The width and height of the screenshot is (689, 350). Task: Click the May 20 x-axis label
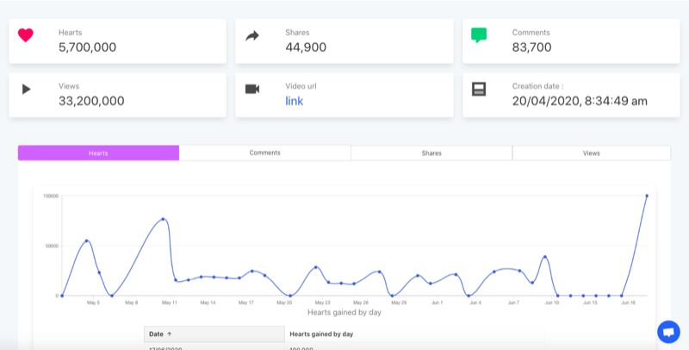[x=284, y=303]
